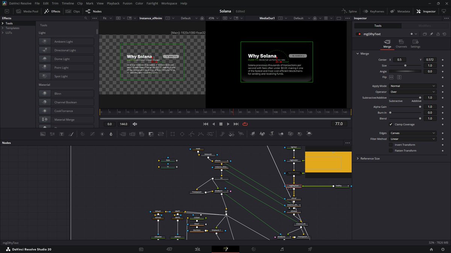Open the Fusion page in bottom bar
451x253 pixels.
225,249
